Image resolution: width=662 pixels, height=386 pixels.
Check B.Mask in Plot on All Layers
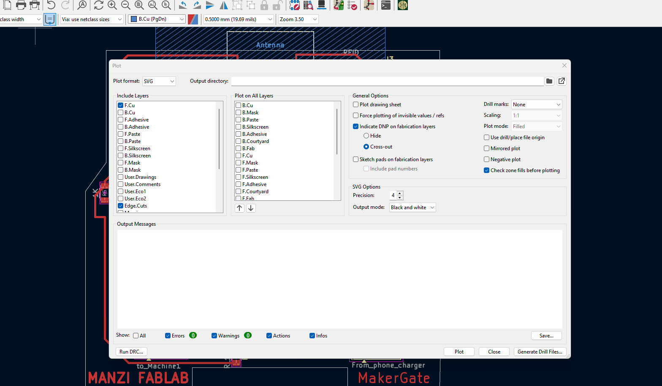239,113
